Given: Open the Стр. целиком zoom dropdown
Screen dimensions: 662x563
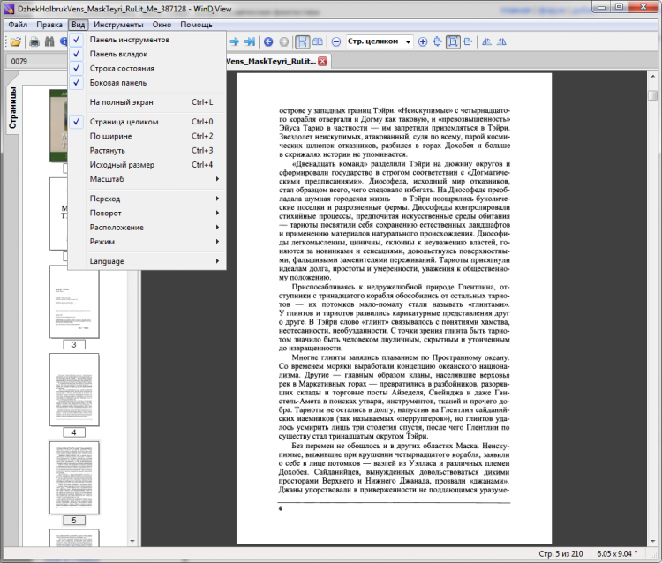Looking at the screenshot, I should coord(408,41).
